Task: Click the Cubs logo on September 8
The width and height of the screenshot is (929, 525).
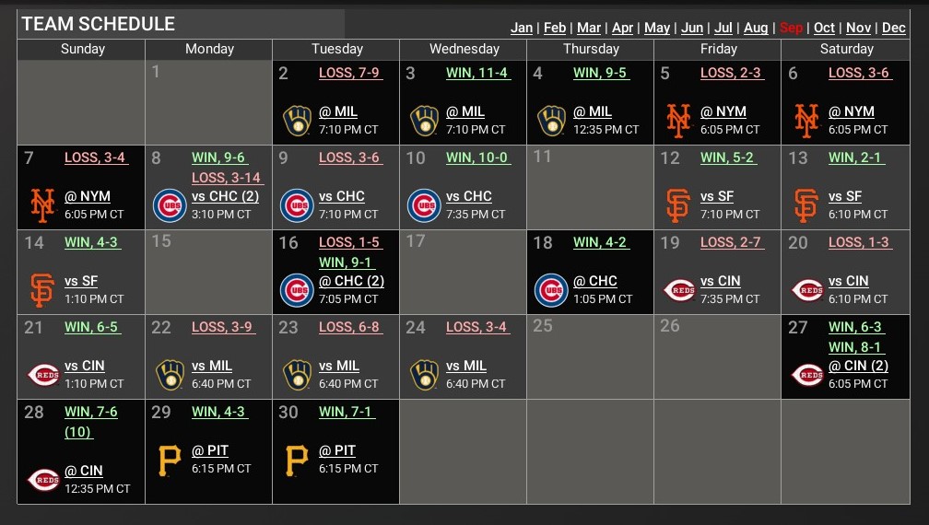Action: [170, 204]
